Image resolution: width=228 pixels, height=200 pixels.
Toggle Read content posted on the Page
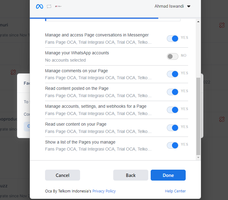point(173,92)
